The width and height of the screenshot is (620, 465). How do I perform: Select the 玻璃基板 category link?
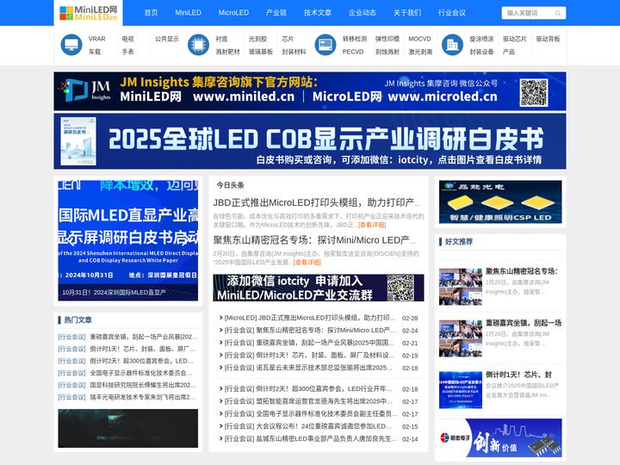[x=261, y=52]
